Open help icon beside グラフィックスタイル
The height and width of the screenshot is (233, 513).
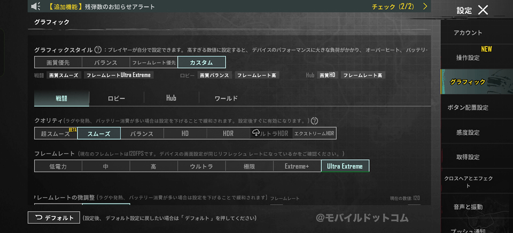tap(98, 50)
